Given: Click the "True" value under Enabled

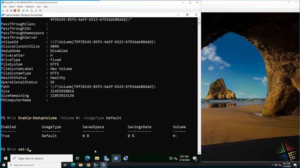Looking at the screenshot, I should (5, 136).
